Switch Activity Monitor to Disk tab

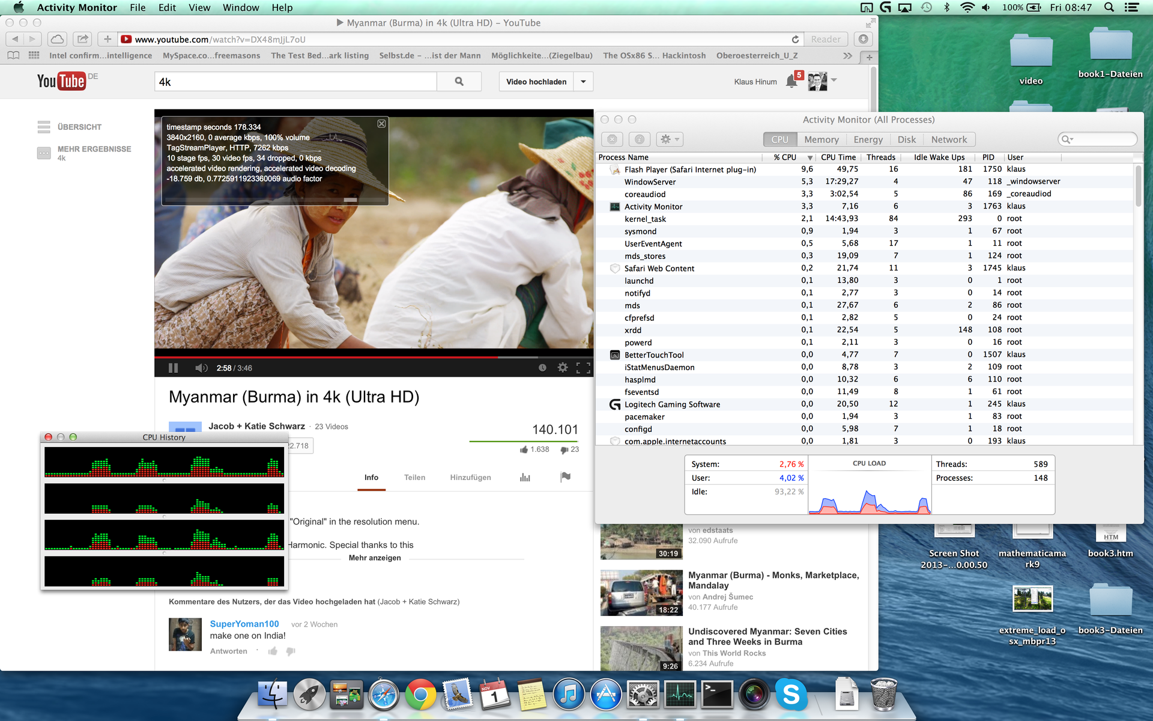pyautogui.click(x=906, y=139)
